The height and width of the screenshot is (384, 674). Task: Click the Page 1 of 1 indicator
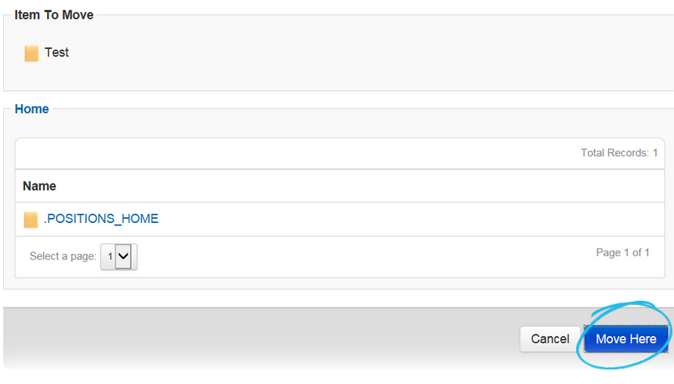pyautogui.click(x=622, y=253)
